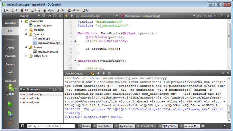Toggle the Compile Output pane button

[146, 126]
